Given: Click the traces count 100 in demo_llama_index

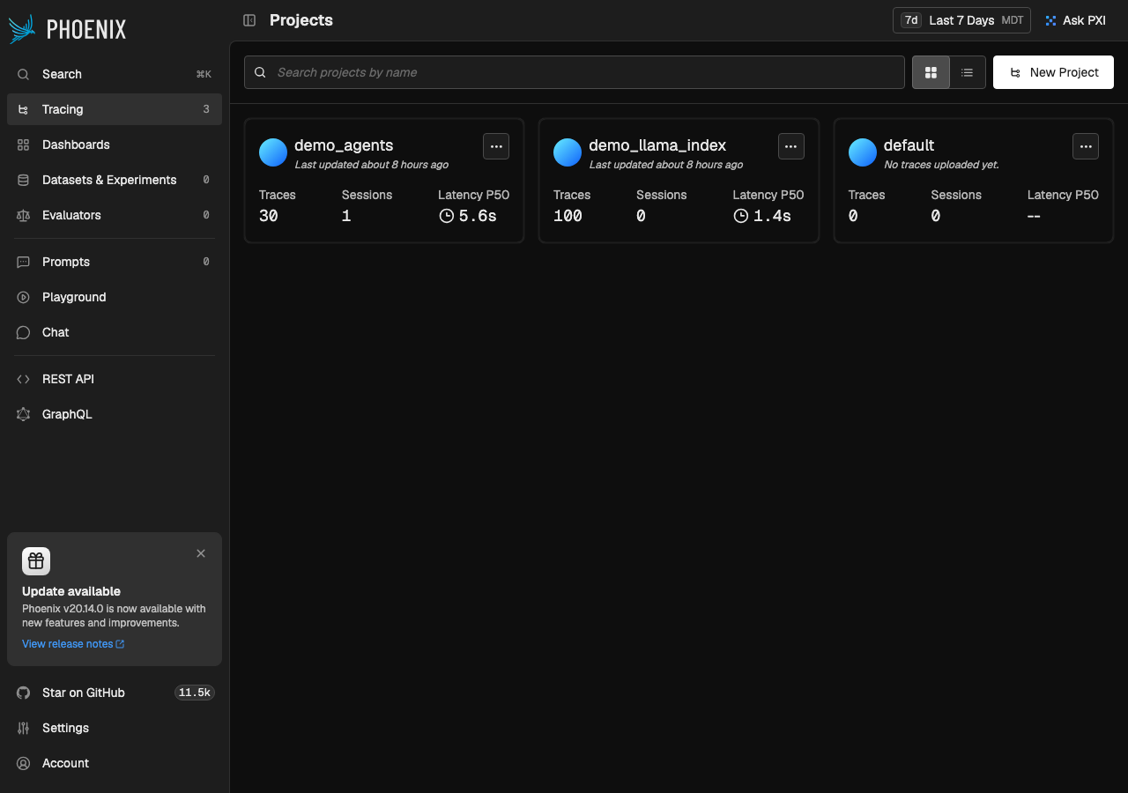Looking at the screenshot, I should coord(568,216).
